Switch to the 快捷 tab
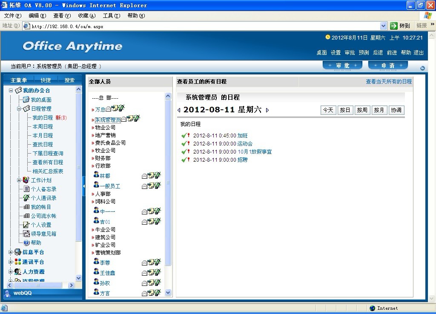 (46, 80)
